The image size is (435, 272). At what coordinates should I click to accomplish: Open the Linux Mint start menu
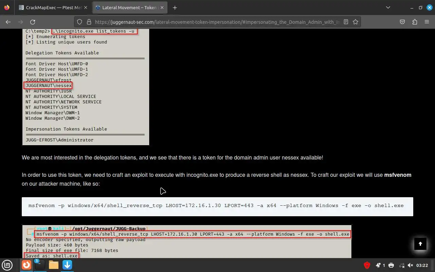click(x=7, y=265)
